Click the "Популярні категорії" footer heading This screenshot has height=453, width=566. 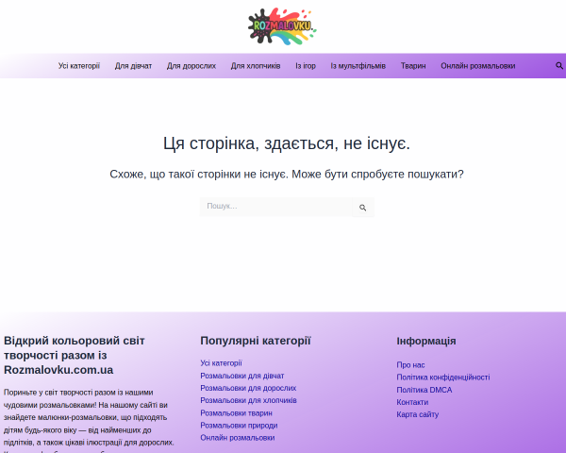pyautogui.click(x=256, y=341)
